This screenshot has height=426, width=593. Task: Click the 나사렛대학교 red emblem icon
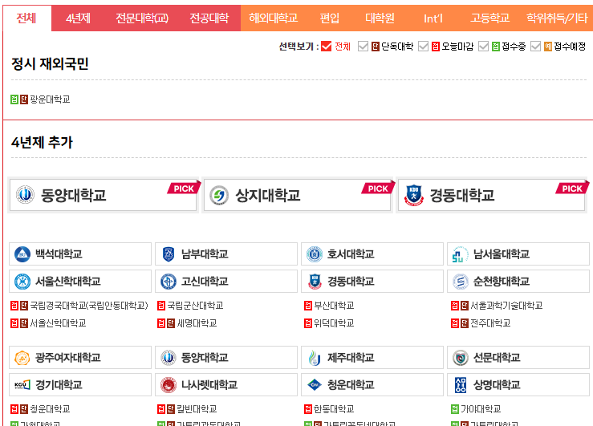point(169,385)
